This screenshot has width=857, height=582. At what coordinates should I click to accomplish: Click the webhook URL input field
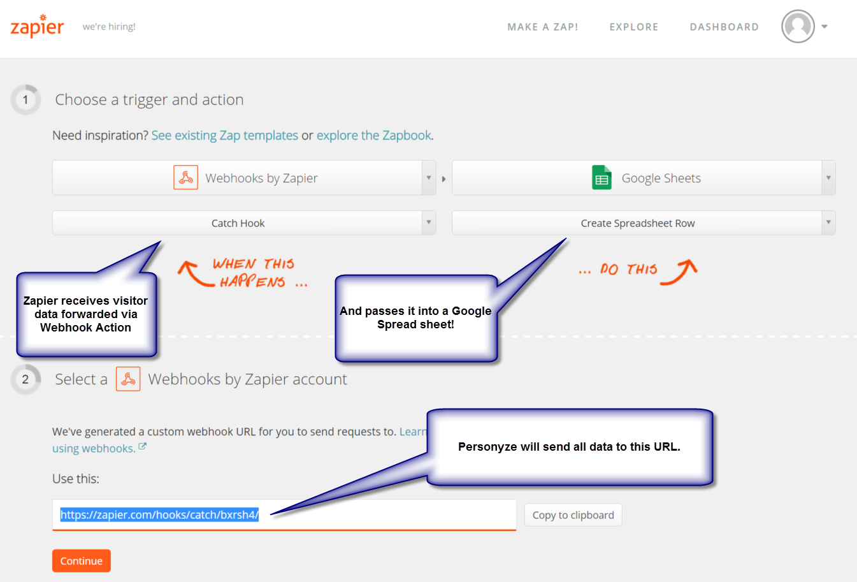(x=284, y=515)
